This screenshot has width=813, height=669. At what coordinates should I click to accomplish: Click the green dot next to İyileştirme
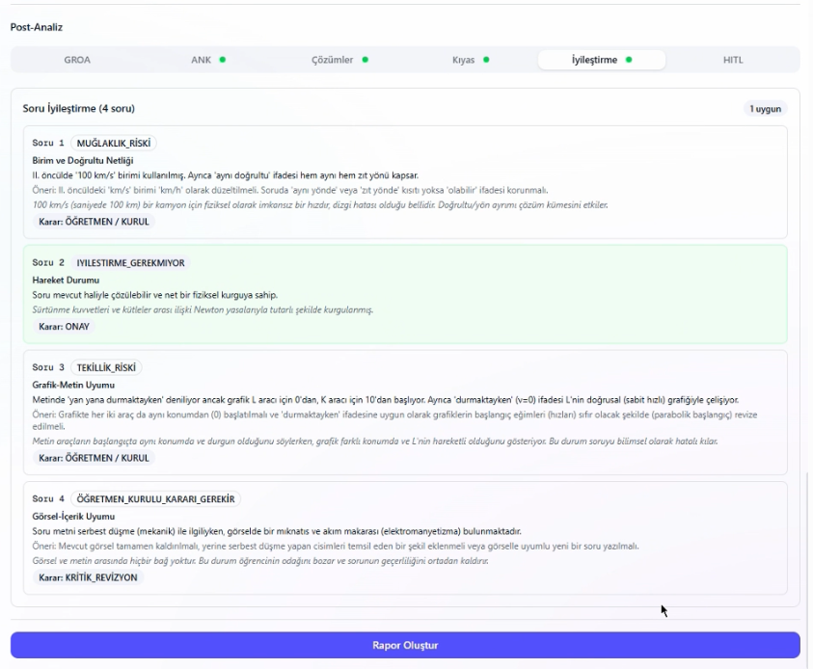(629, 60)
